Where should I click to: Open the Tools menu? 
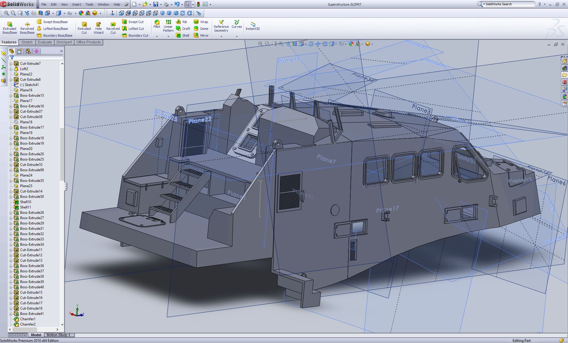[x=89, y=4]
